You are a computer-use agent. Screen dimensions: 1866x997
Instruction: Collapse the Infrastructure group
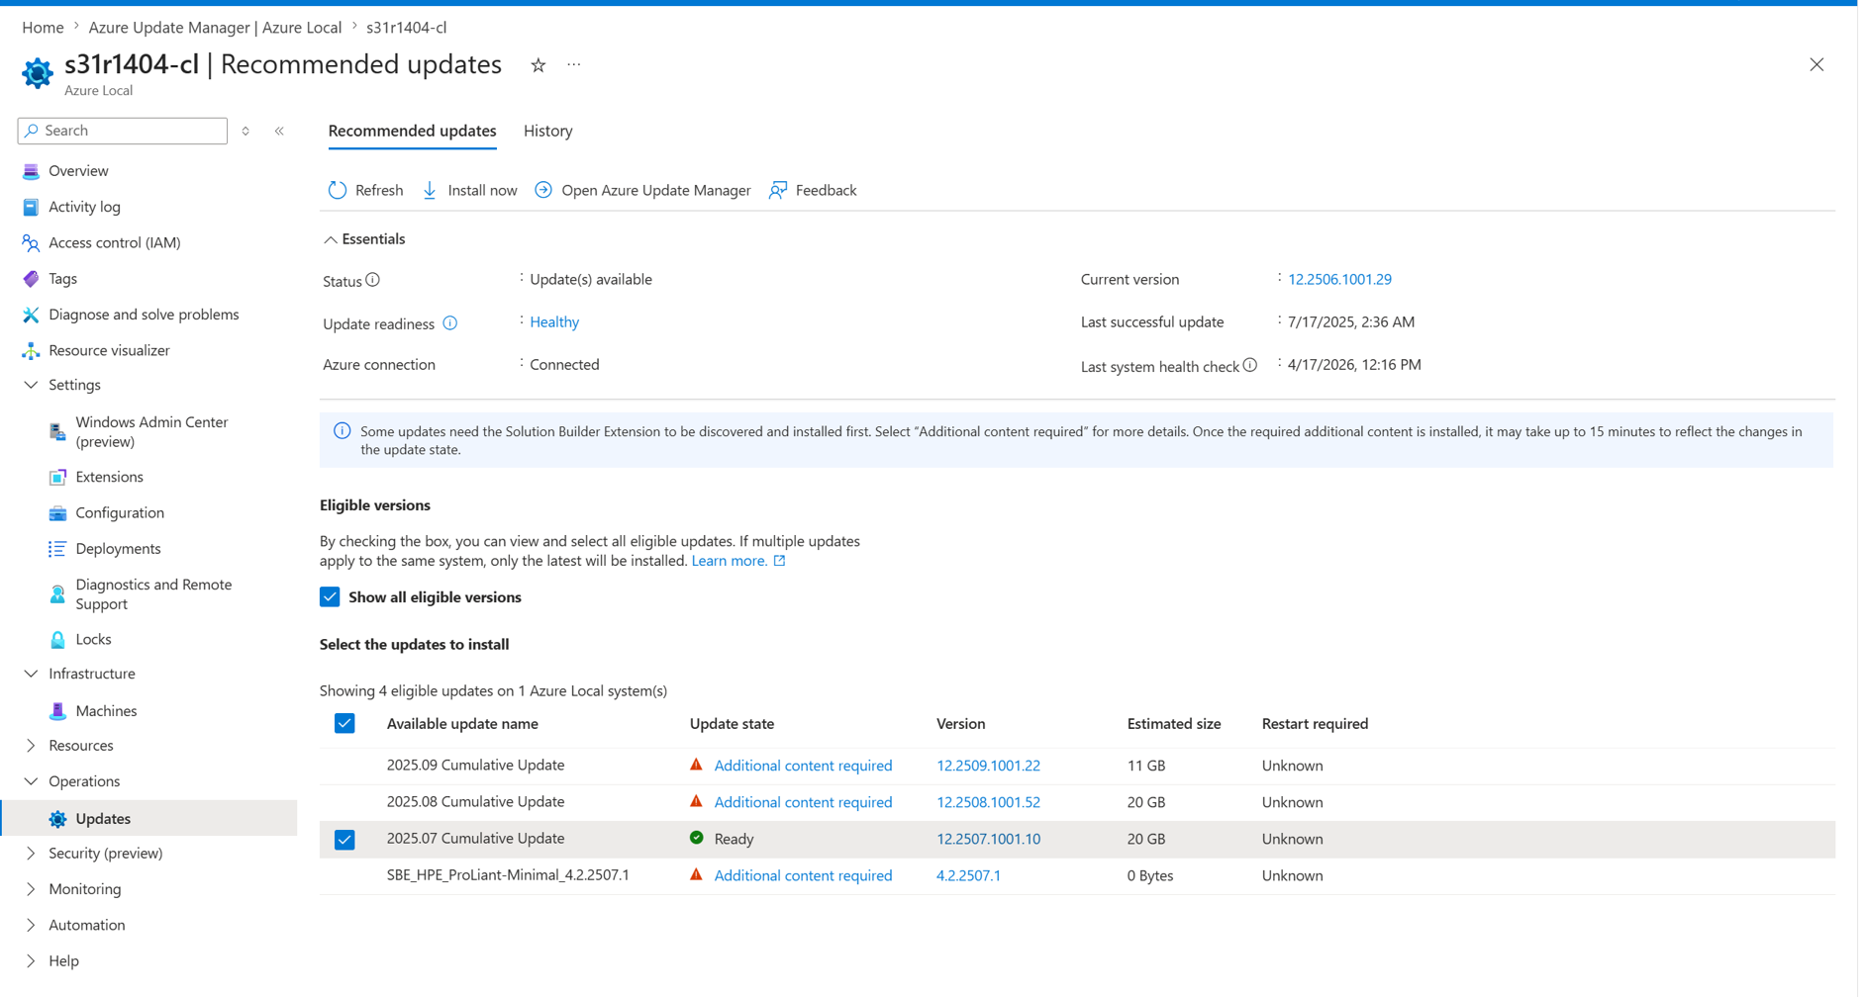click(31, 674)
